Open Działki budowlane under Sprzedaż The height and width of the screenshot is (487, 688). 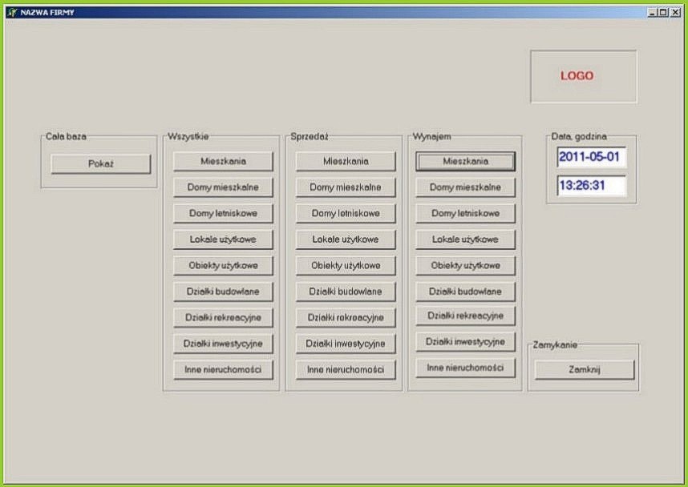(x=346, y=292)
